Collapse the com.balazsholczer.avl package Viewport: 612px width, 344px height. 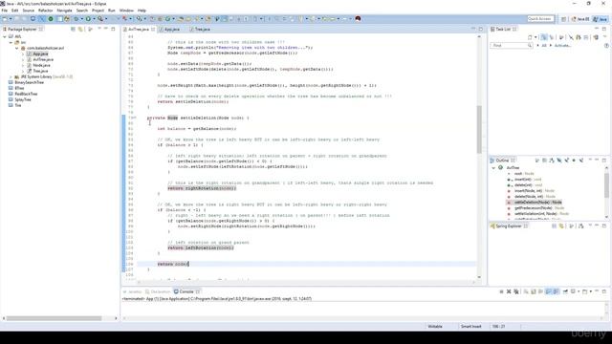(17, 48)
